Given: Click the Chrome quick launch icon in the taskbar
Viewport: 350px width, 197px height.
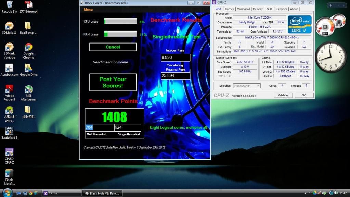Looking at the screenshot, I should 30,193.
